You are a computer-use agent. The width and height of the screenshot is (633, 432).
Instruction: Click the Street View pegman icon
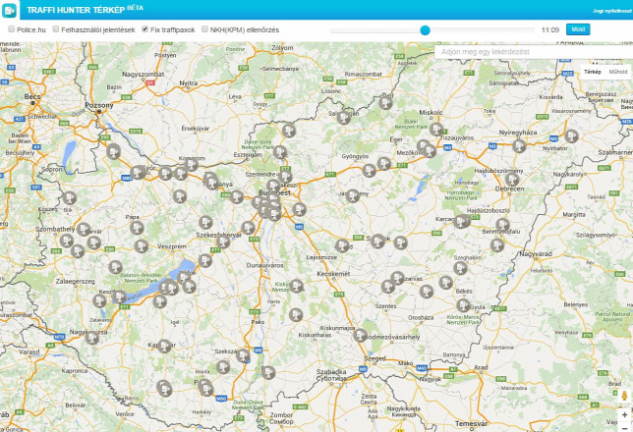pyautogui.click(x=624, y=396)
